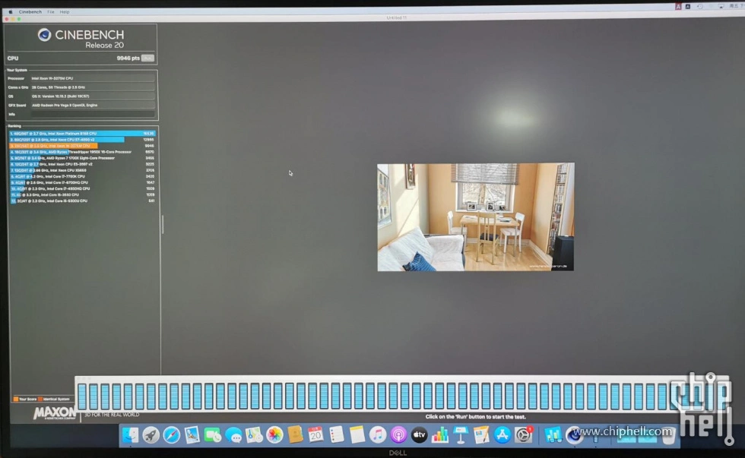Open the Apple menu
Screen dimensions: 745x458
click(11, 12)
